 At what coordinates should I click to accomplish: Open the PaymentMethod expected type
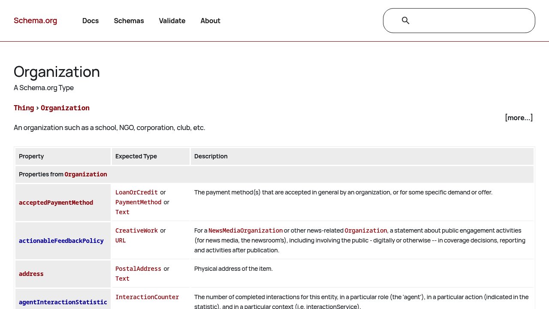coord(138,202)
